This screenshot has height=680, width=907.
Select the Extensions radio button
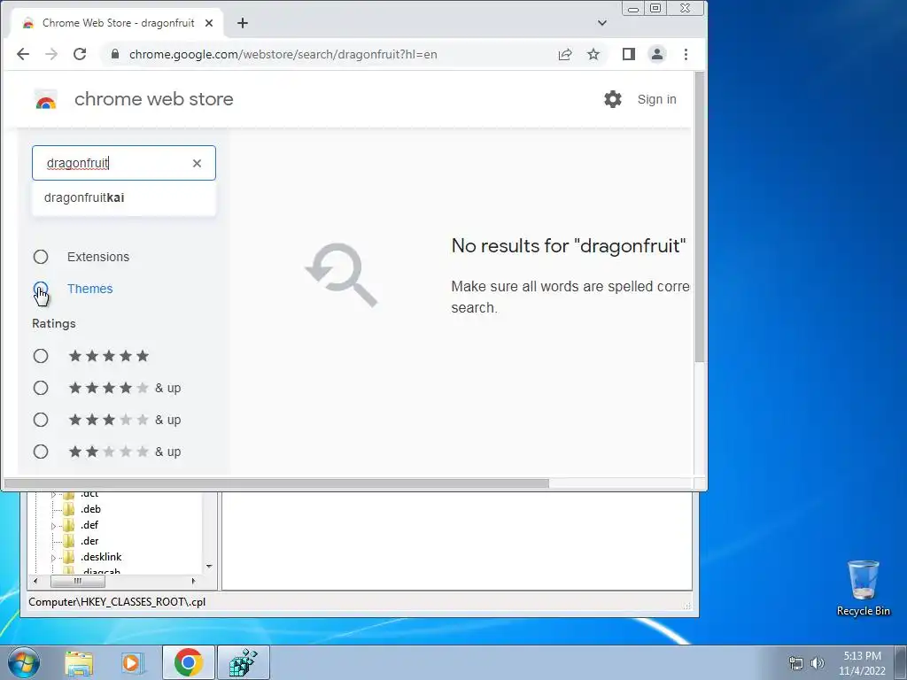pos(41,257)
